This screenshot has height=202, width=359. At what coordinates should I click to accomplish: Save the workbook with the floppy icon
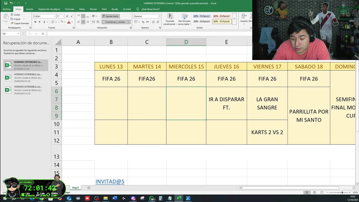(x=6, y=3)
